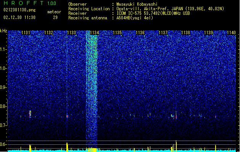Click the A504HB(yagi 4el) antenna text
240x152 pixels.
(x=135, y=18)
